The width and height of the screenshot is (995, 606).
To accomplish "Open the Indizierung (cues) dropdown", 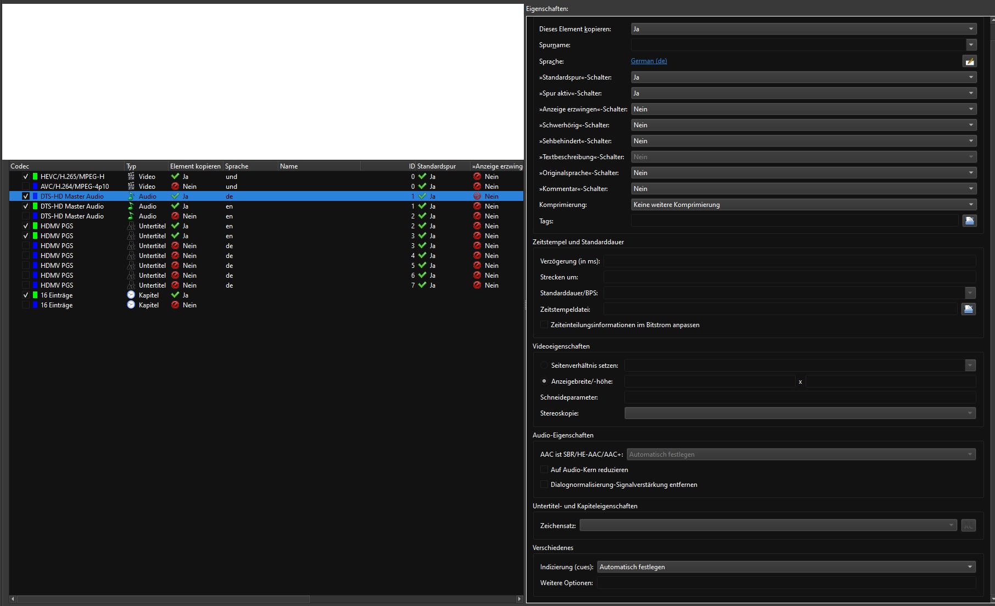I will [x=786, y=567].
